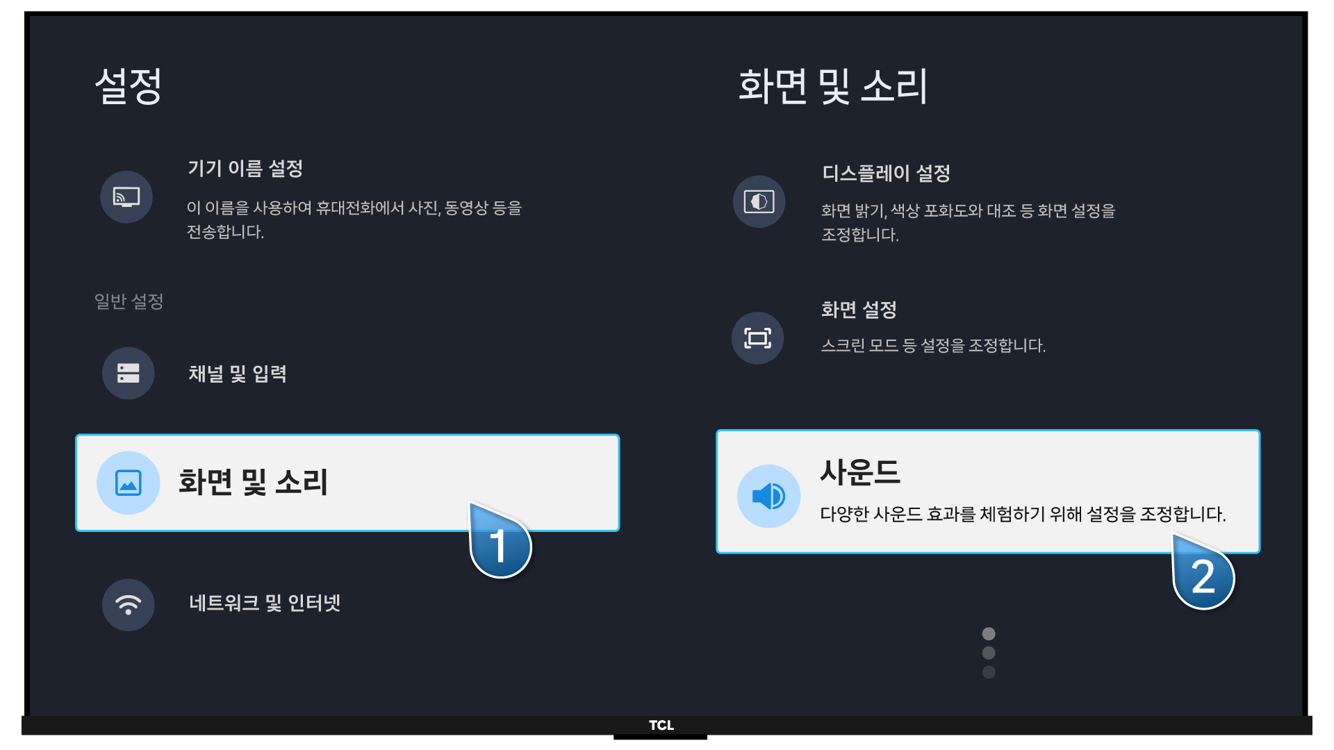Click the screen frame icon for 화면 설정
The width and height of the screenshot is (1334, 750).
pos(757,338)
